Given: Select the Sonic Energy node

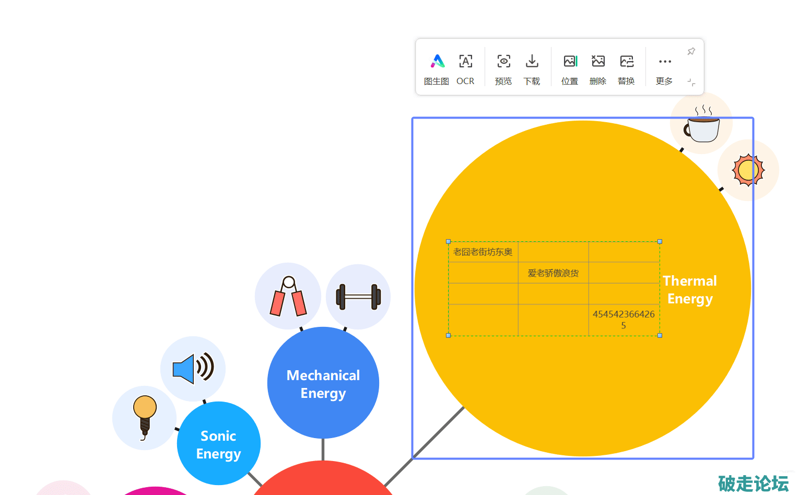Looking at the screenshot, I should click(x=218, y=444).
